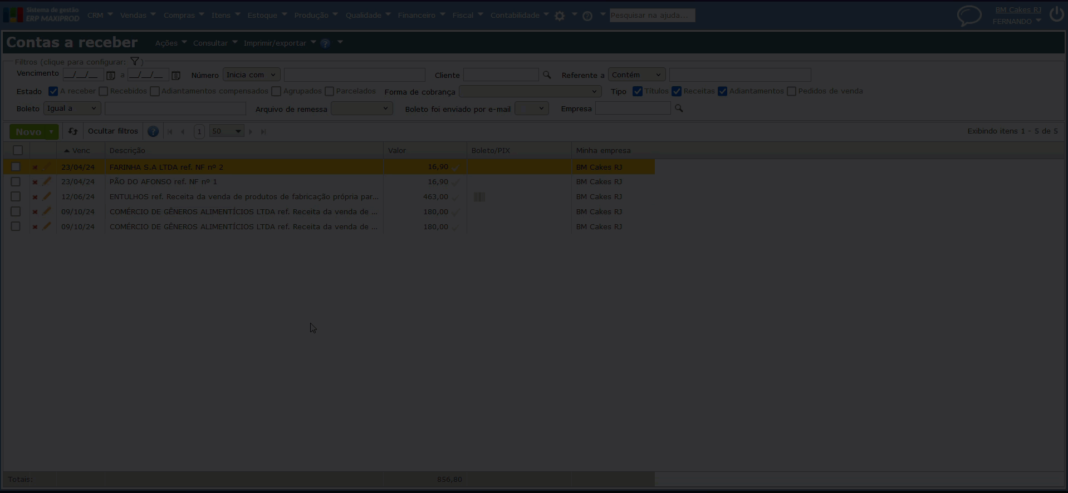Image resolution: width=1068 pixels, height=493 pixels.
Task: Open the Vendas menu
Action: (x=138, y=16)
